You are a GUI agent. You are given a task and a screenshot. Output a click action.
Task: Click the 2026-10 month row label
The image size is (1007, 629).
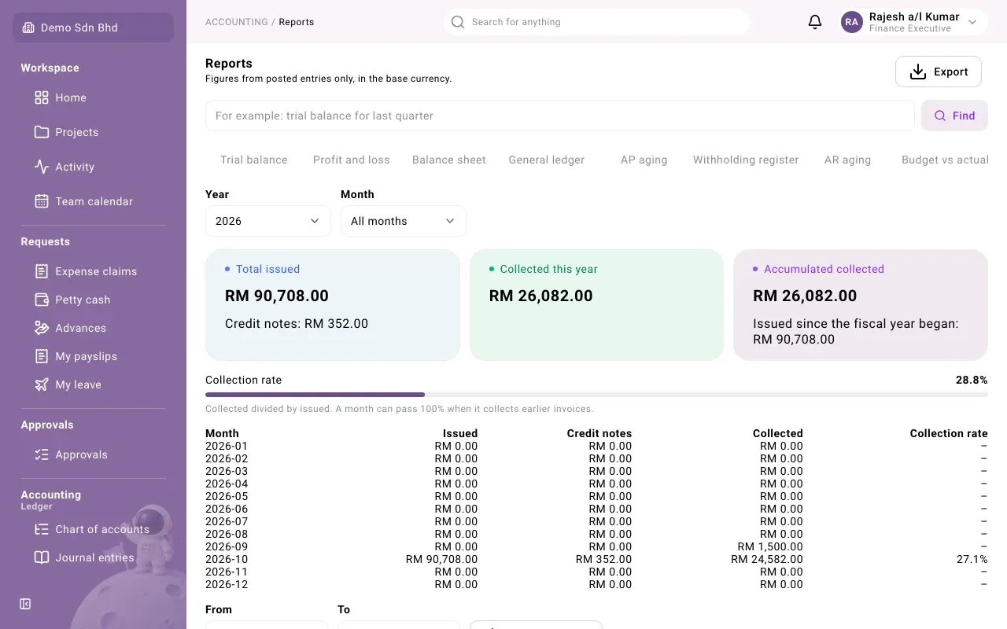click(227, 559)
